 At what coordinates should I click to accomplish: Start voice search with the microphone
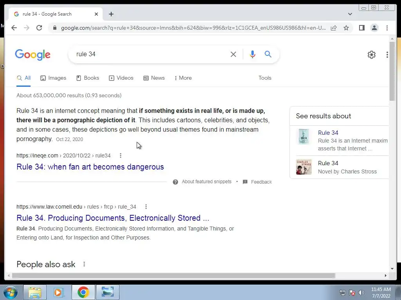253,54
